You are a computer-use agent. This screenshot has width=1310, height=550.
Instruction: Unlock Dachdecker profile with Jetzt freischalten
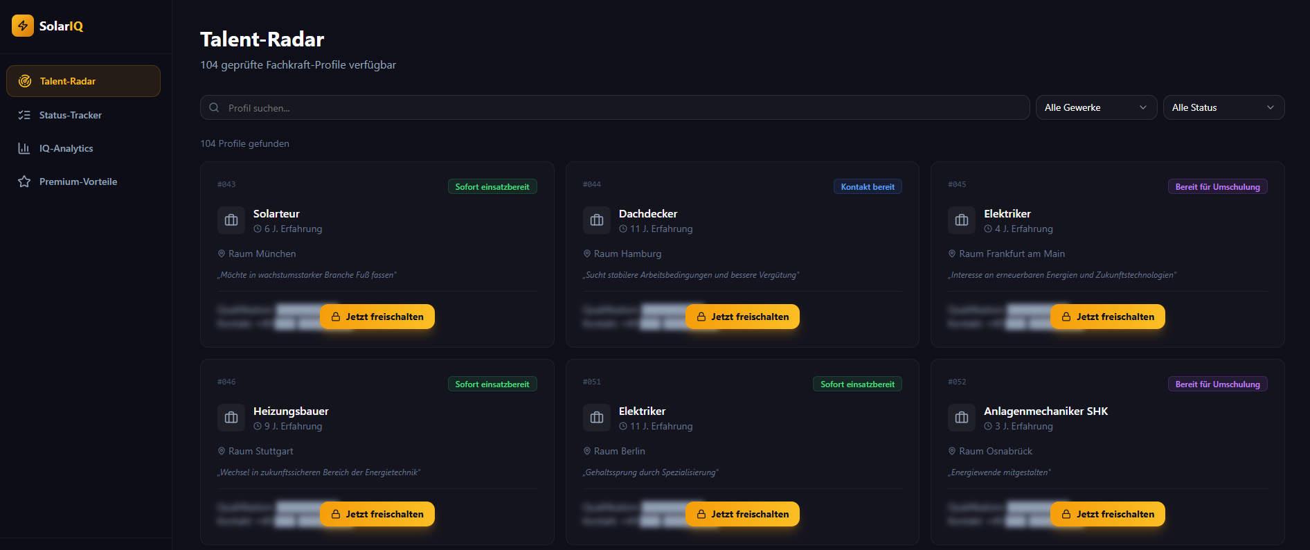coord(742,317)
